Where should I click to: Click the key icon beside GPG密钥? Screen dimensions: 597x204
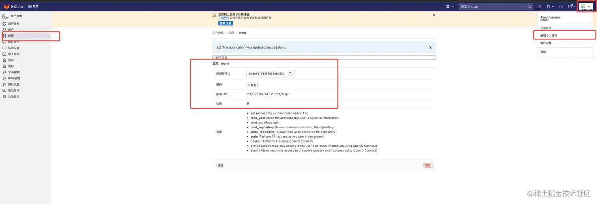click(x=4, y=78)
